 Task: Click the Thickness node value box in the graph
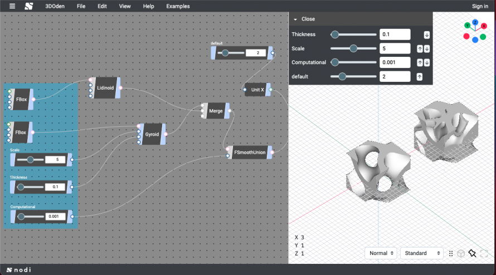point(55,187)
